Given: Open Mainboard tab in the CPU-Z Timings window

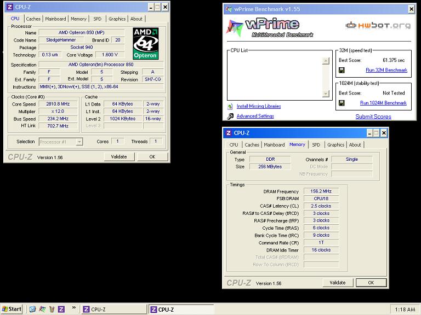Looking at the screenshot, I should click(x=274, y=144).
